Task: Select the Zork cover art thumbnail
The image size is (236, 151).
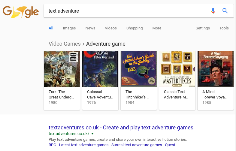Action: (x=62, y=69)
